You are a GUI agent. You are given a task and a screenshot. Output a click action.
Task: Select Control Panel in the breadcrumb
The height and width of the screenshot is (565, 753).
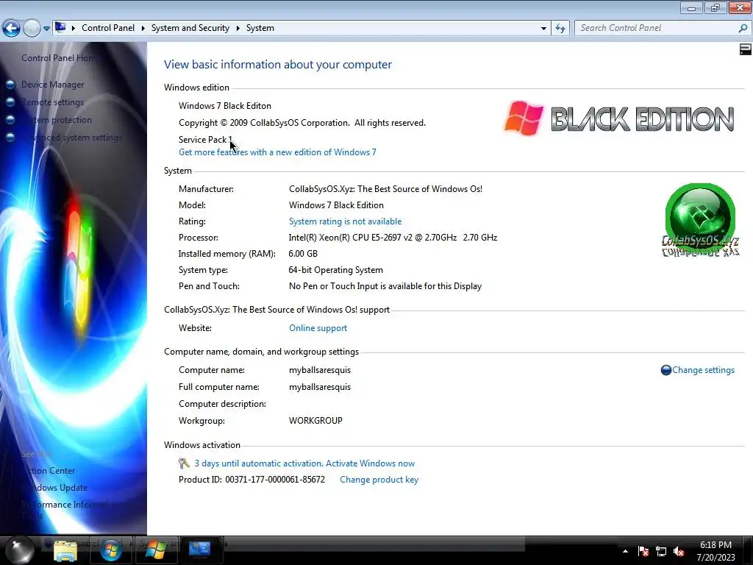pos(108,28)
